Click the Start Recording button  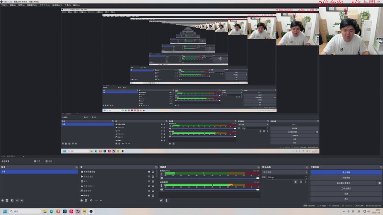tap(346, 177)
